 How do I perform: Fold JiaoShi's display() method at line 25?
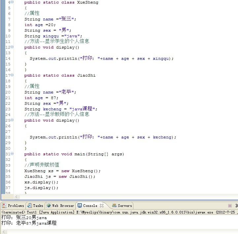point(12,120)
